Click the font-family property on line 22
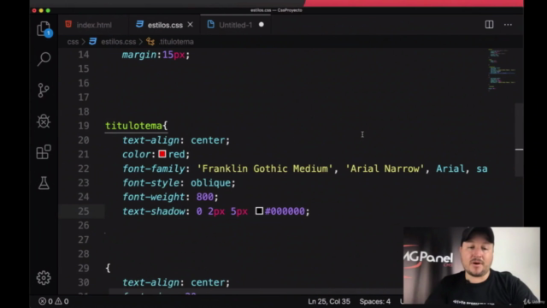Screen dimensions: 547x308 pos(154,169)
